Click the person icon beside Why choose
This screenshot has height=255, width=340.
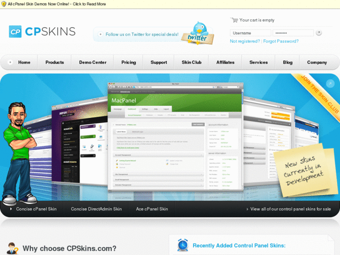pyautogui.click(x=12, y=248)
